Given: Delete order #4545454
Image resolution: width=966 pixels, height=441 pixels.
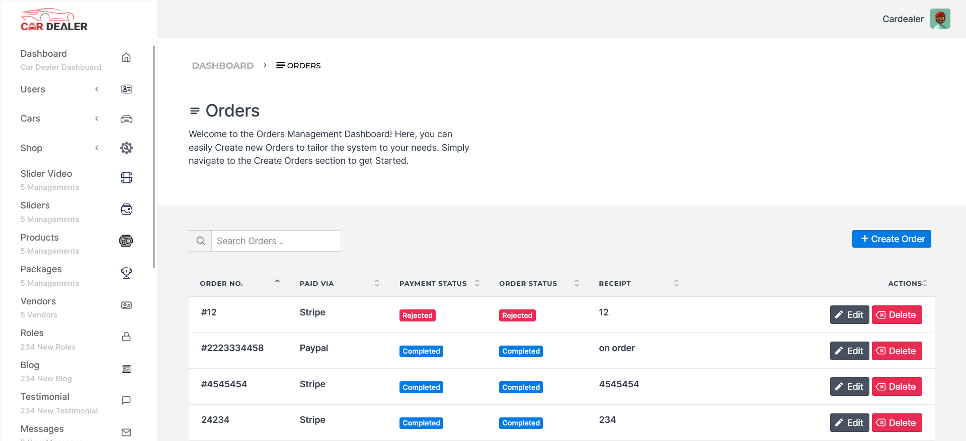Looking at the screenshot, I should point(897,387).
